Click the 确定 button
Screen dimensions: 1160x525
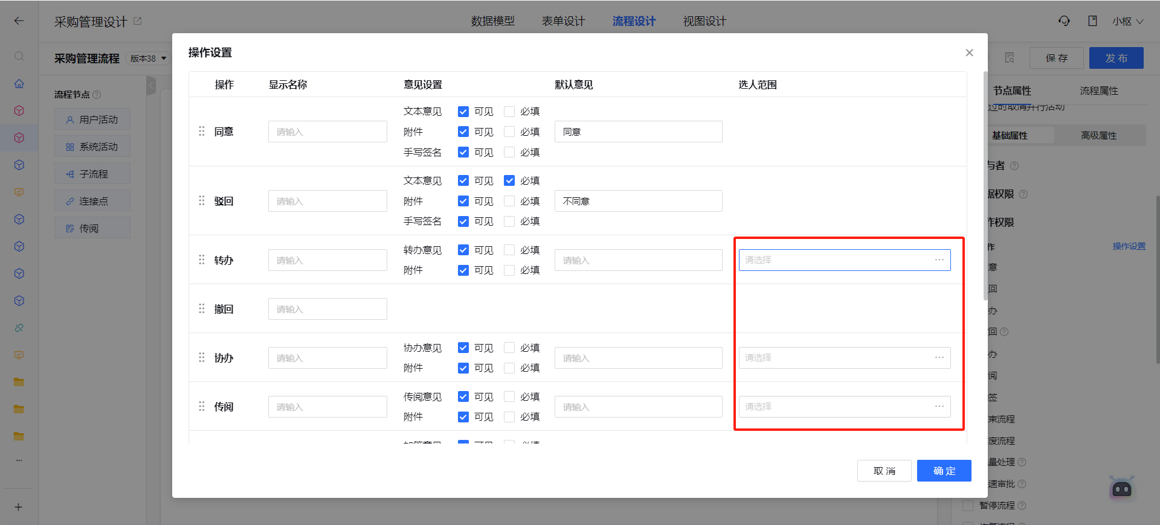pyautogui.click(x=944, y=471)
